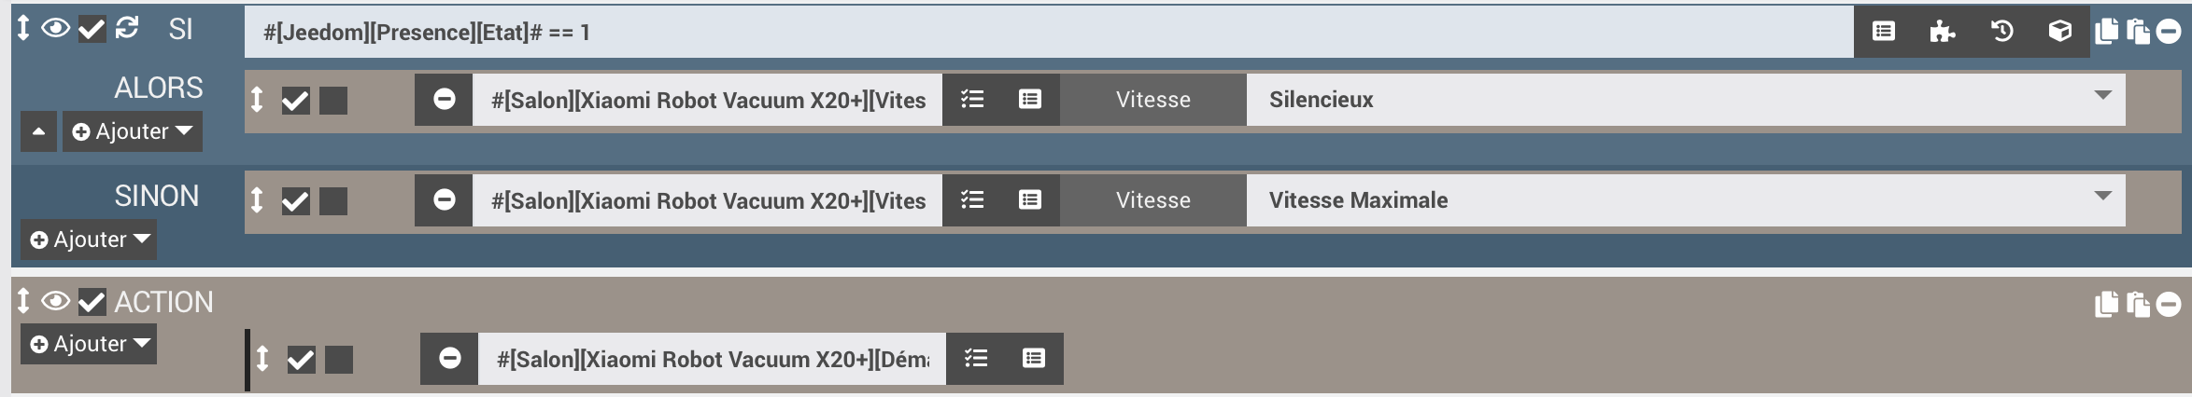Click the history clock icon in SI bar
This screenshot has height=397, width=2192.
tap(2001, 32)
